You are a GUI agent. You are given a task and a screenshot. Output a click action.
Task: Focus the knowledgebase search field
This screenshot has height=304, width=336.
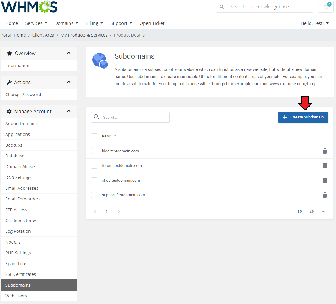pos(264,7)
